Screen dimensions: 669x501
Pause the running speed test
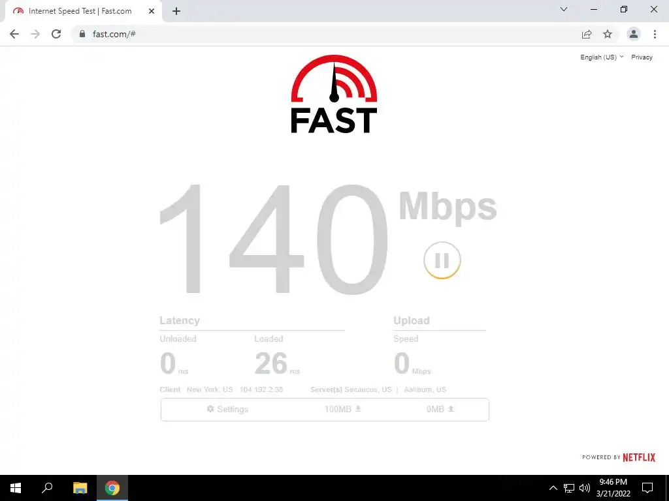(x=442, y=260)
